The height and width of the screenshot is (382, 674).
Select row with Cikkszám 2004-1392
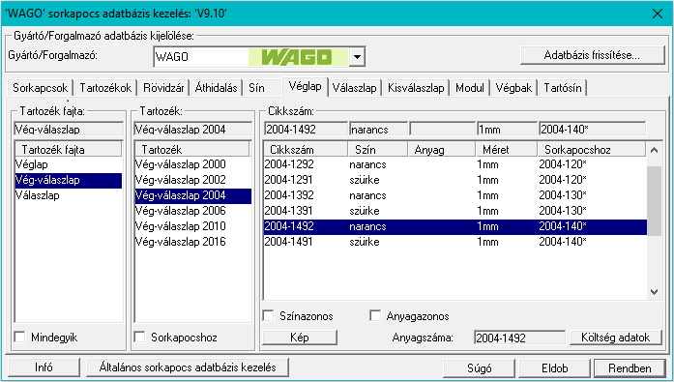(x=454, y=195)
